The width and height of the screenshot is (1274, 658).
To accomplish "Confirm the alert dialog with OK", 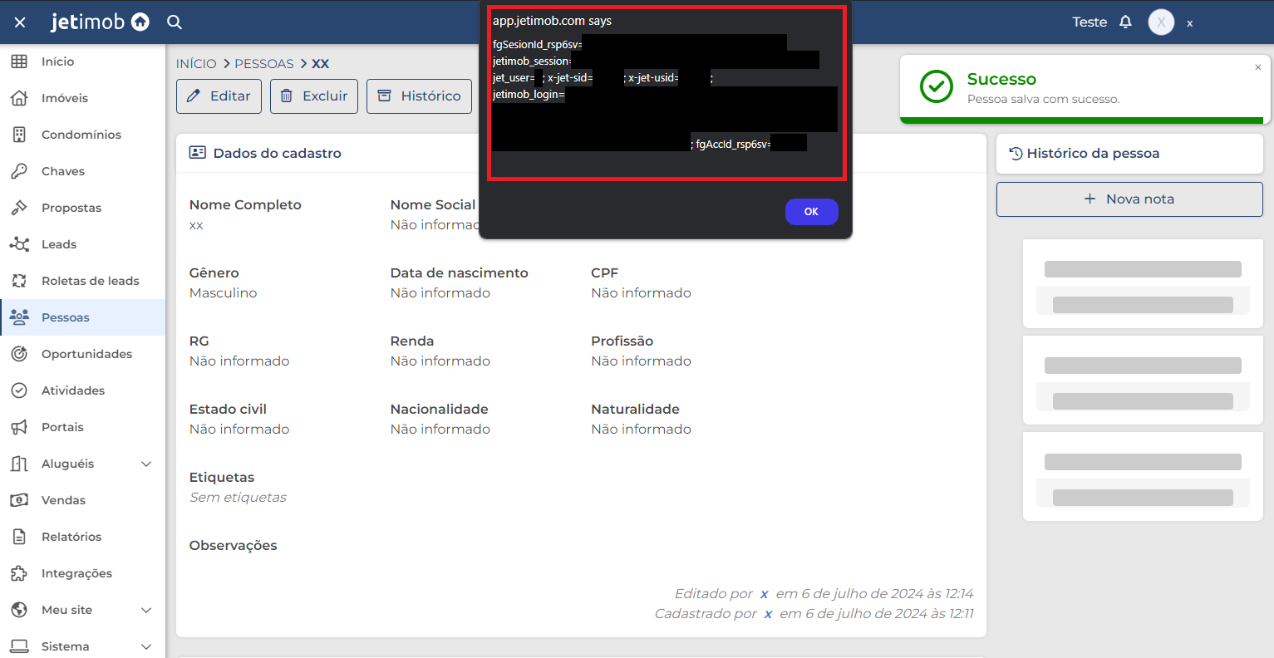I will coord(811,212).
